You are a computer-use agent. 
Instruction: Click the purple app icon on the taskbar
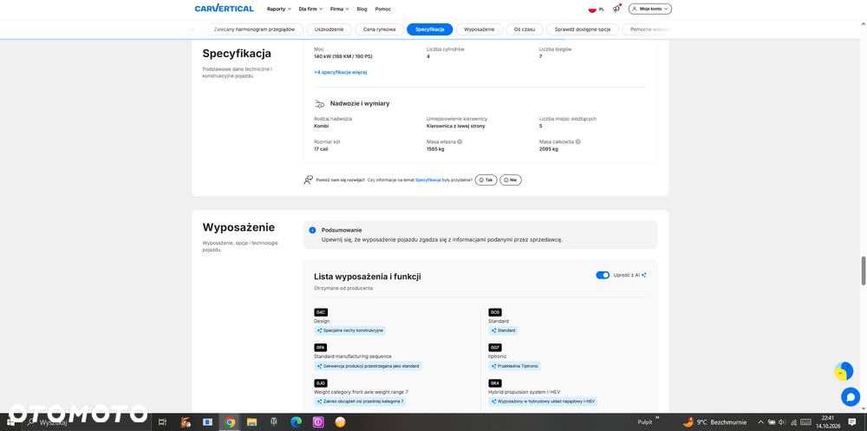[318, 422]
